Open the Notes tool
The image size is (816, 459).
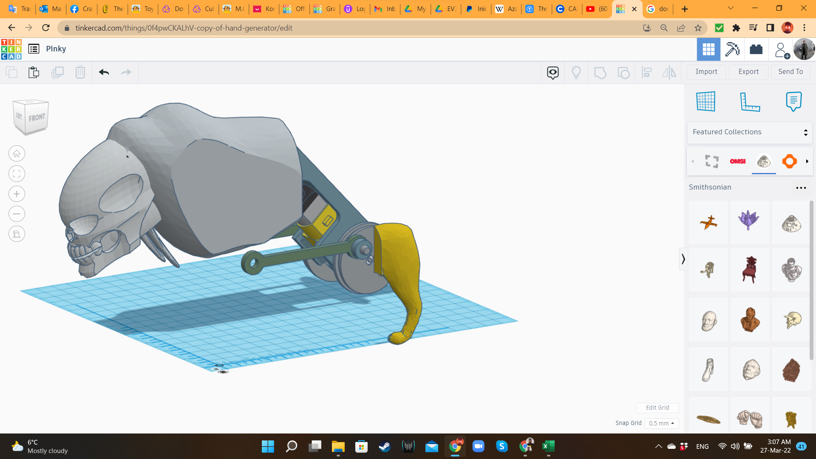[x=793, y=102]
